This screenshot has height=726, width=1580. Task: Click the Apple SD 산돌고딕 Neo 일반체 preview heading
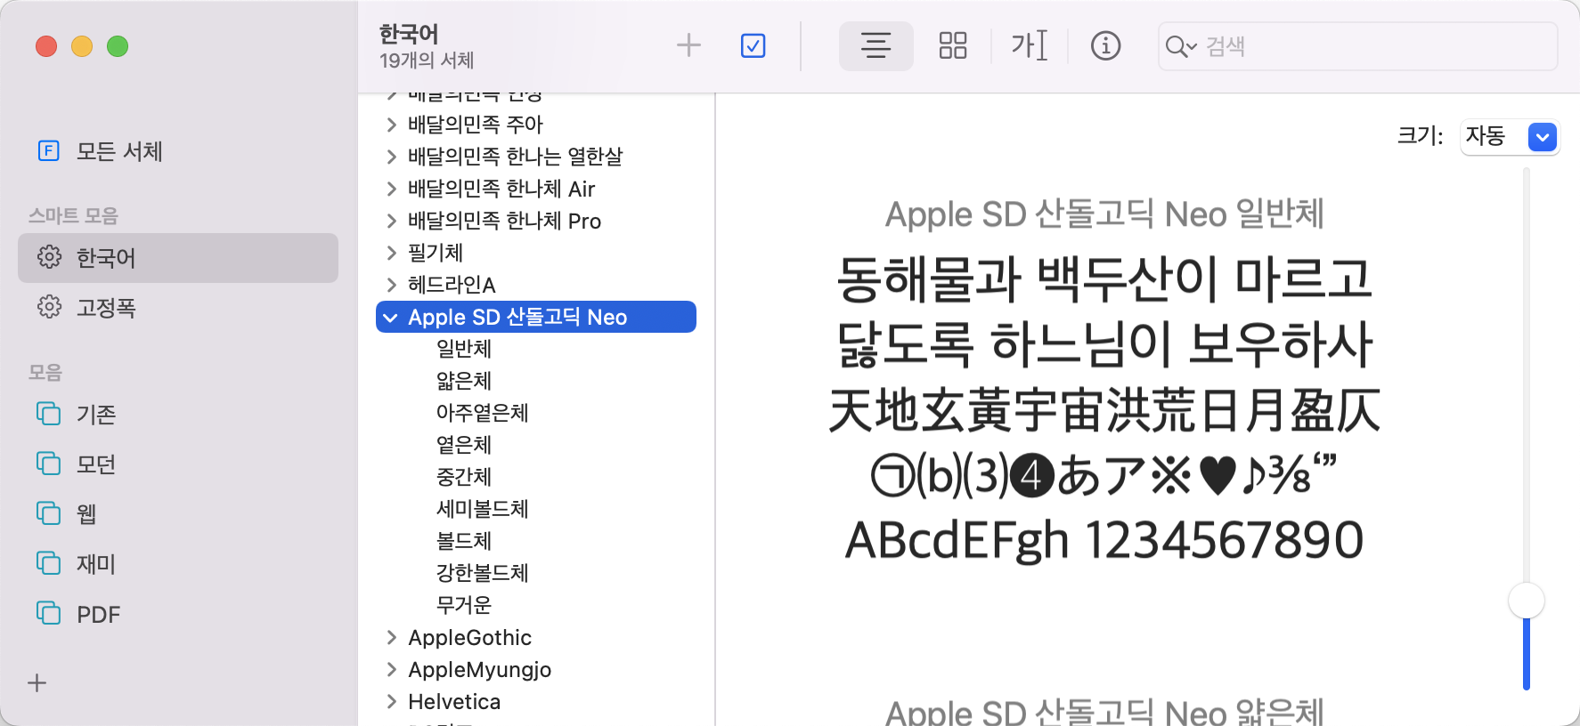pos(1104,214)
